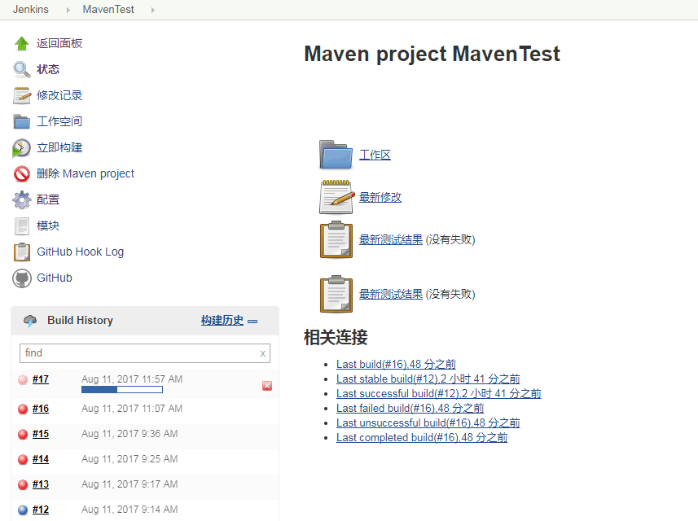Open build #15 from history

[x=41, y=434]
